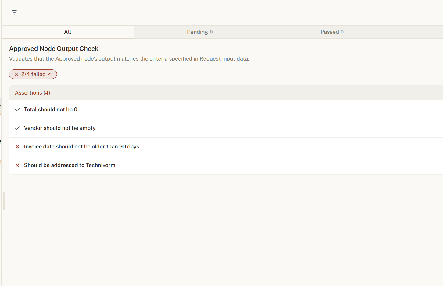Select the Invoice date 90 days assertion
The image size is (443, 286).
point(226,147)
